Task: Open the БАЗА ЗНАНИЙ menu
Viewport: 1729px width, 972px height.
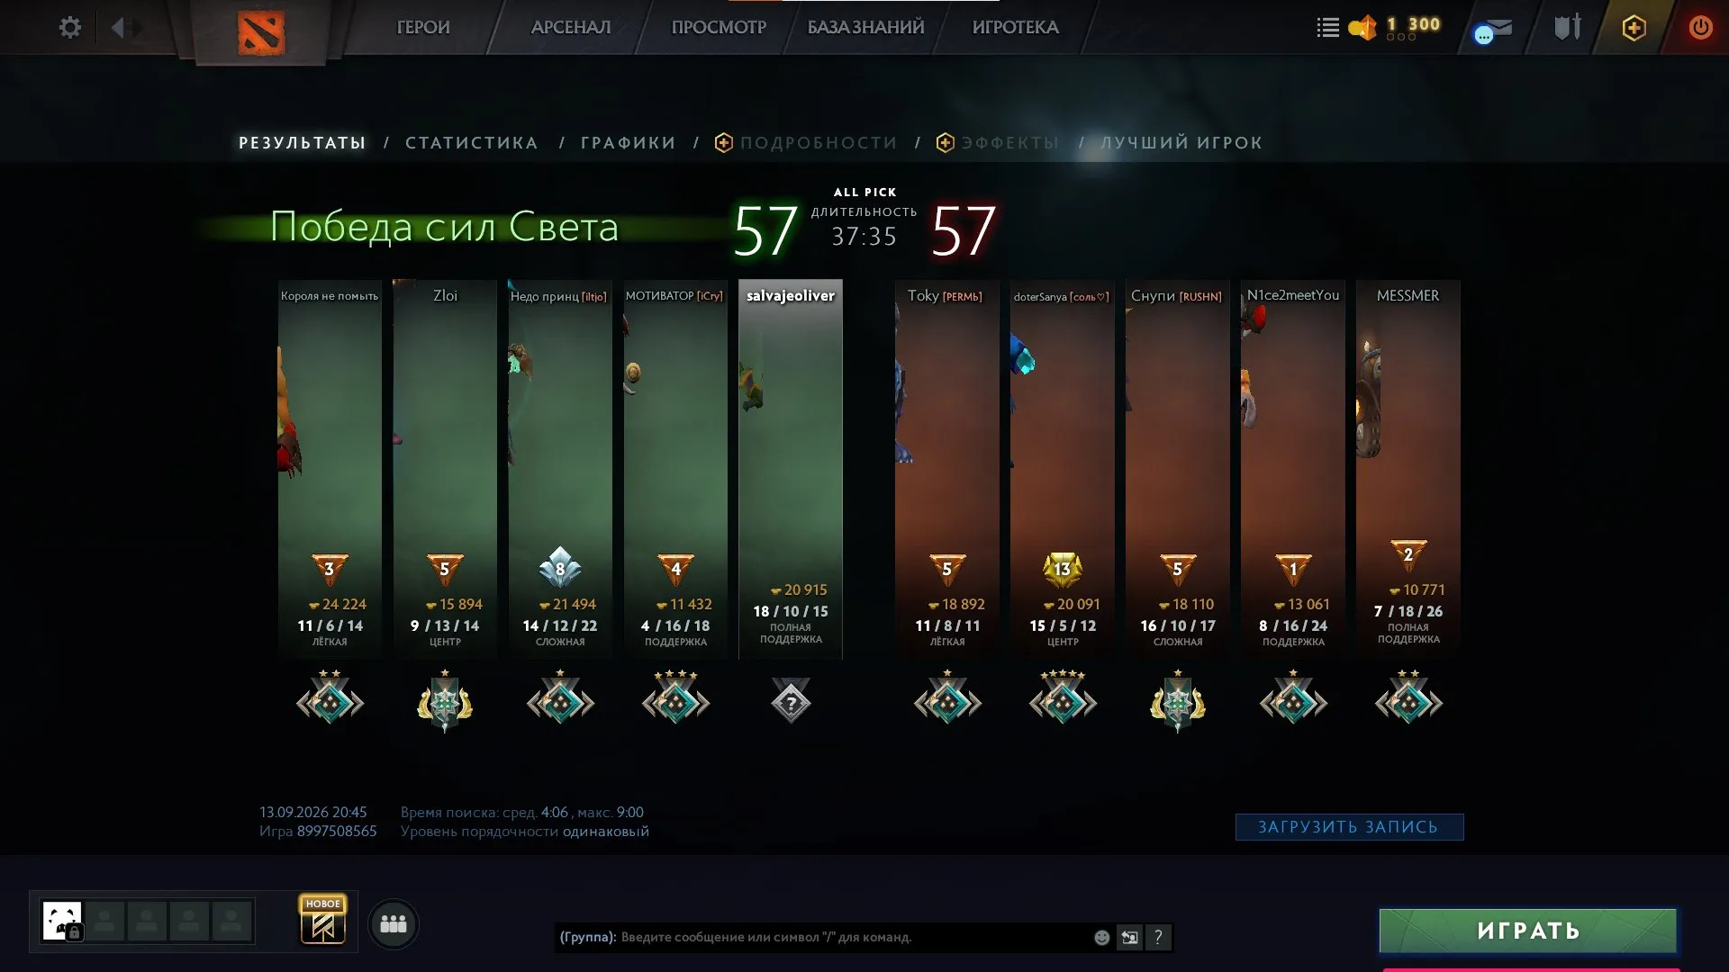Action: (x=865, y=27)
